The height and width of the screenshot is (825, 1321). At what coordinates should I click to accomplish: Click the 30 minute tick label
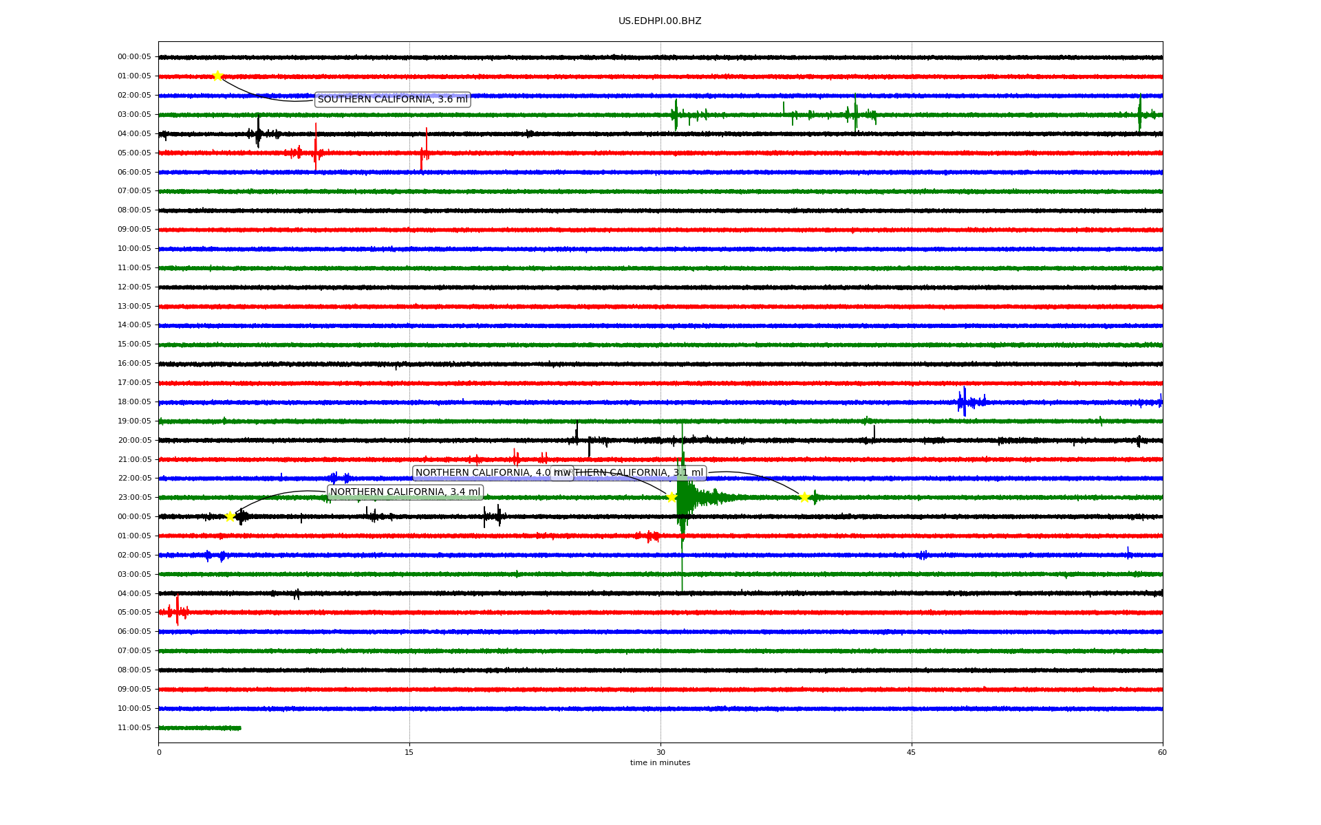point(660,753)
